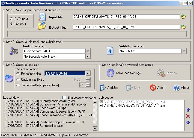Remove job with red X icon
This screenshot has height=138, width=194.
pyautogui.click(x=188, y=116)
